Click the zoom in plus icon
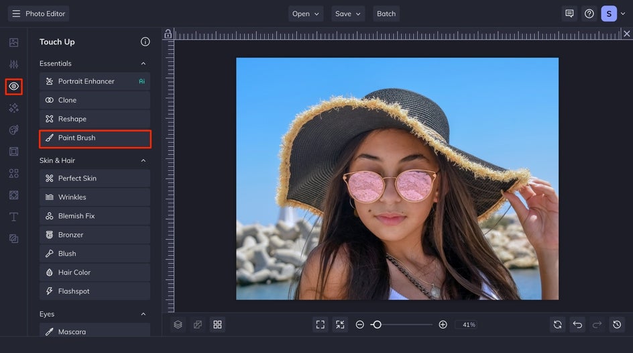The width and height of the screenshot is (633, 353). pyautogui.click(x=443, y=325)
